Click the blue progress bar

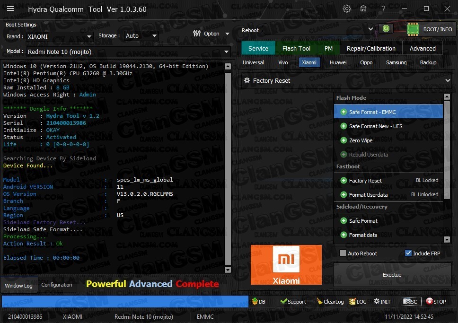pos(125,301)
